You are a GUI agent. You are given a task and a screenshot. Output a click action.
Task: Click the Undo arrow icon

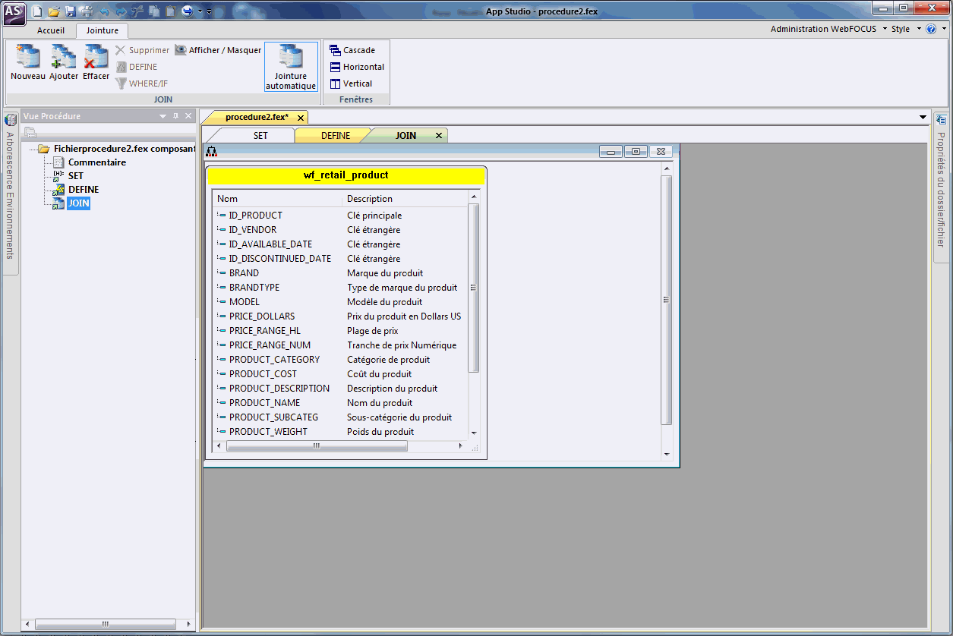click(104, 11)
